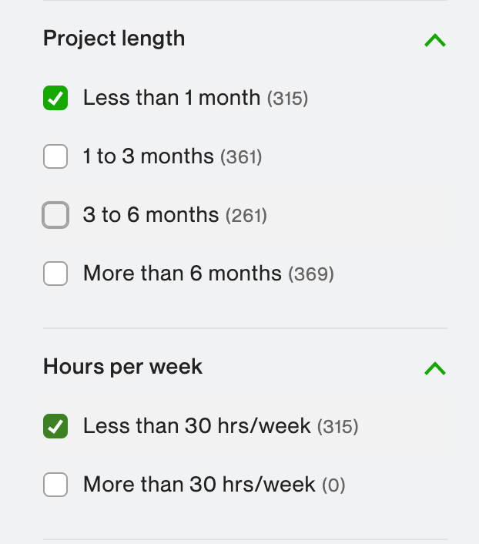
Task: Check the More than 6 months box
Action: click(55, 274)
